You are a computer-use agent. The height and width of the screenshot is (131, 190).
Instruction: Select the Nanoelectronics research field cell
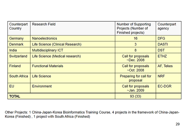45,38
